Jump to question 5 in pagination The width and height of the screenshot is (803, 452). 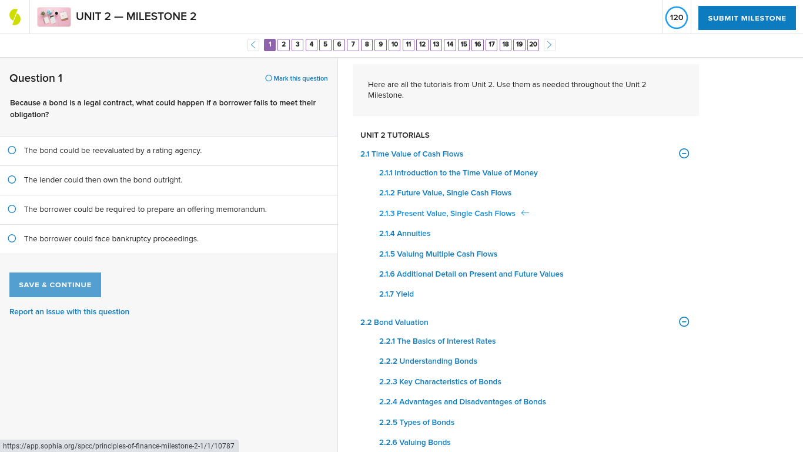325,45
